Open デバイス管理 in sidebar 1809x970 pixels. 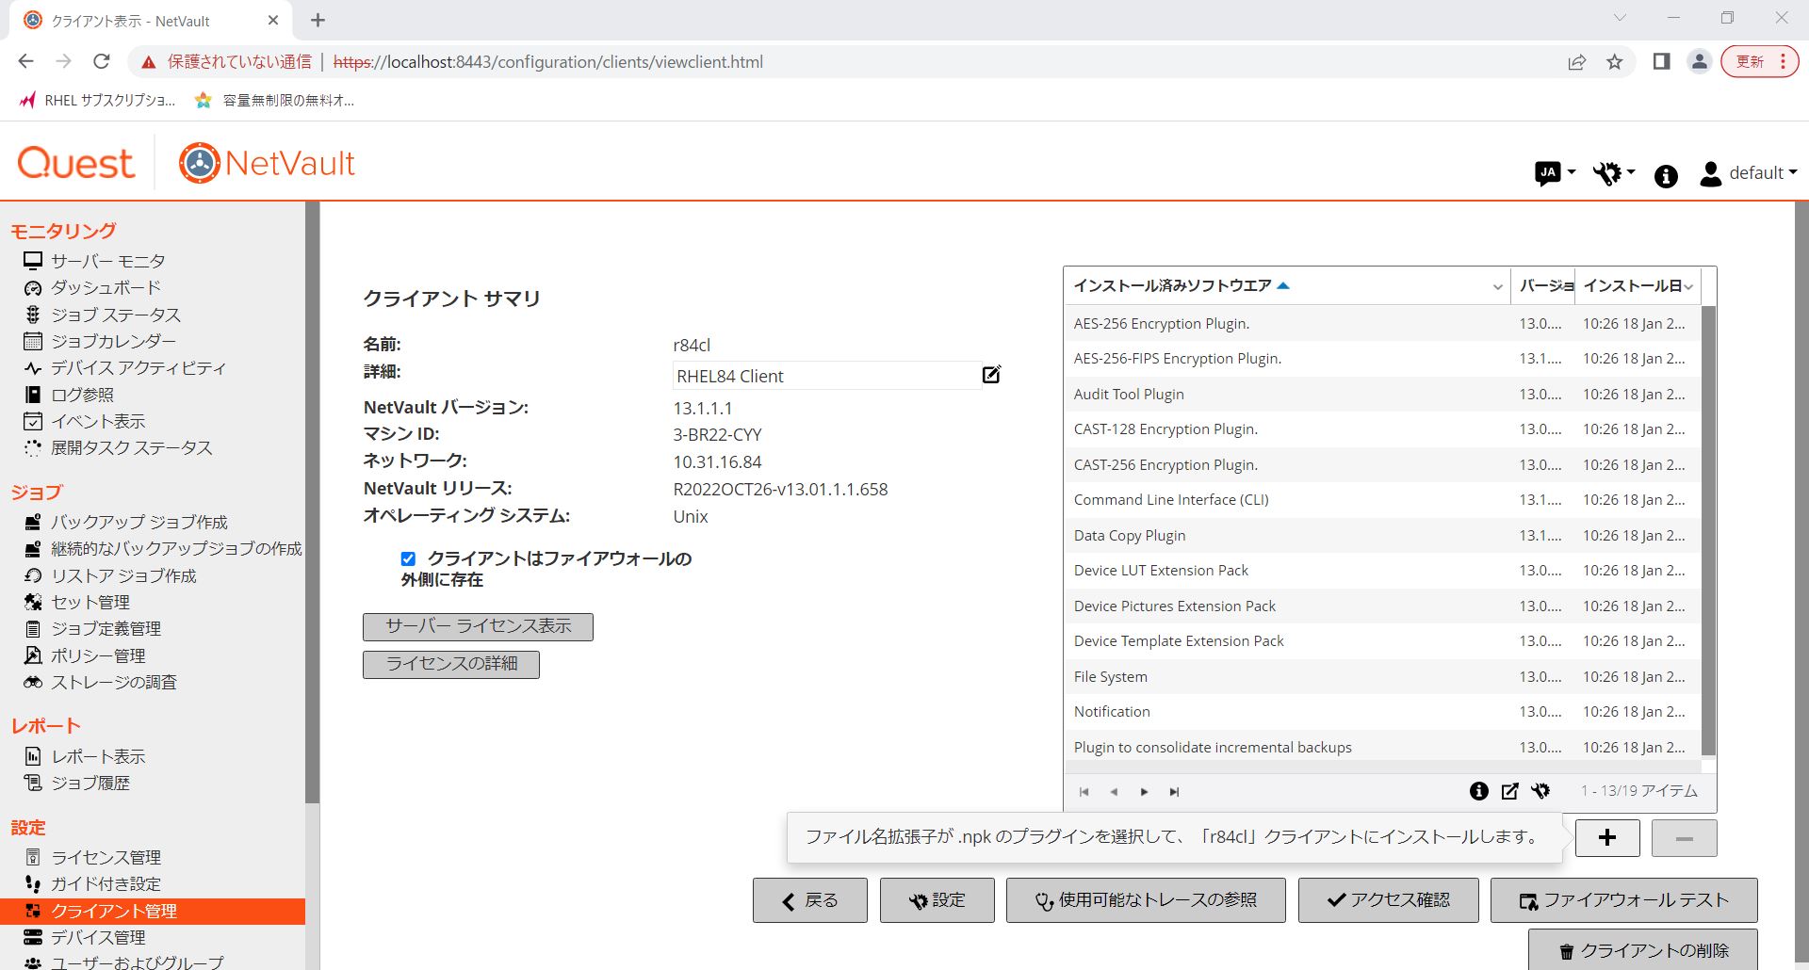click(x=98, y=937)
